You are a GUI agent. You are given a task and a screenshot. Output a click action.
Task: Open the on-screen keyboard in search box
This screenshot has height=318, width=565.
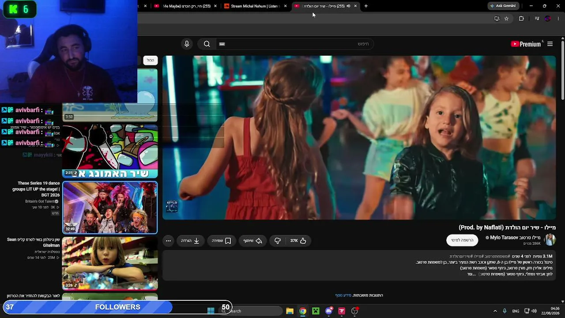(222, 44)
